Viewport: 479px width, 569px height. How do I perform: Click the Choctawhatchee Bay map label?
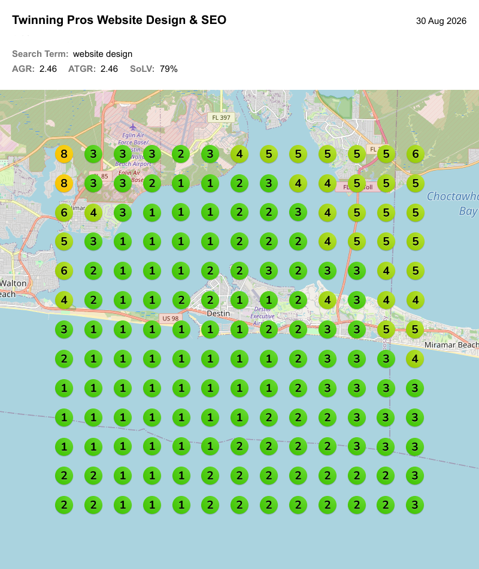[x=453, y=204]
